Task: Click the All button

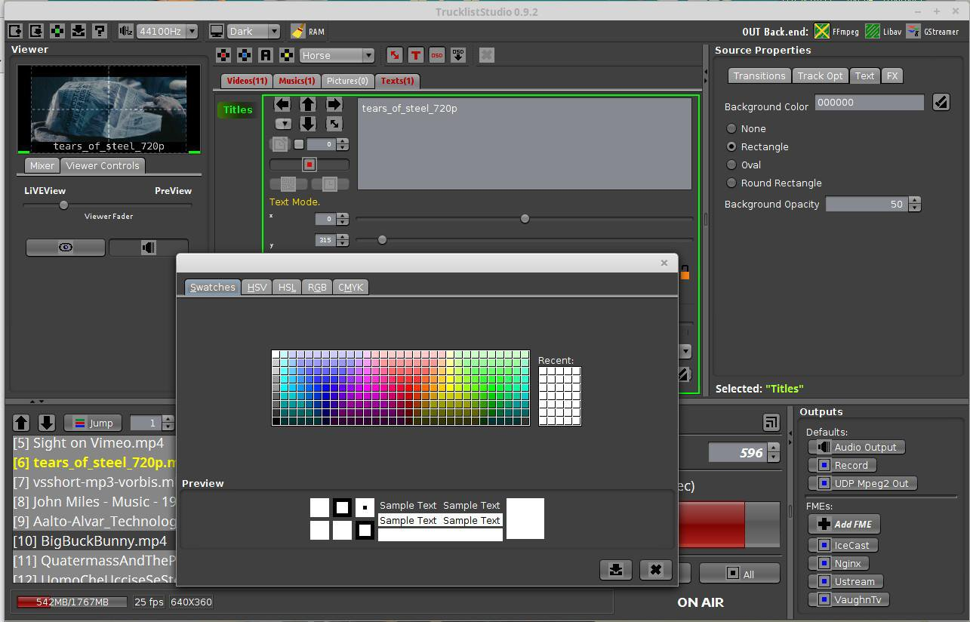Action: (740, 574)
